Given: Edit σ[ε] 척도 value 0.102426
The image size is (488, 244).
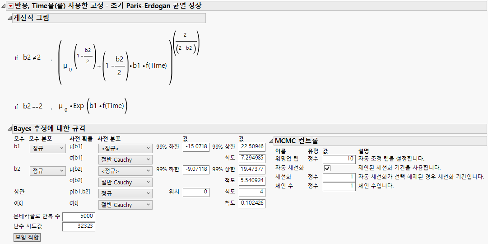Looking at the screenshot, I should point(252,203).
